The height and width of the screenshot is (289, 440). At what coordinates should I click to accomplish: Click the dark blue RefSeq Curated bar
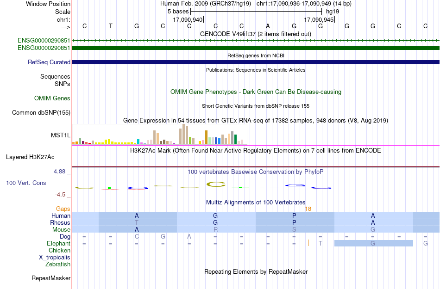click(256, 62)
